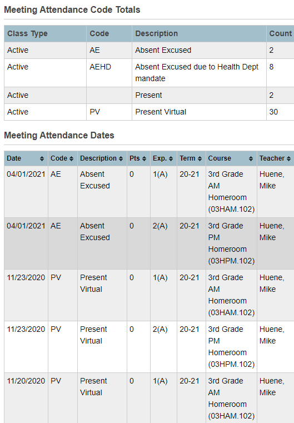Screen dimensions: 294x423
Task: Select the 04/01/2021 PM Homeroom absence row
Action: (x=149, y=243)
